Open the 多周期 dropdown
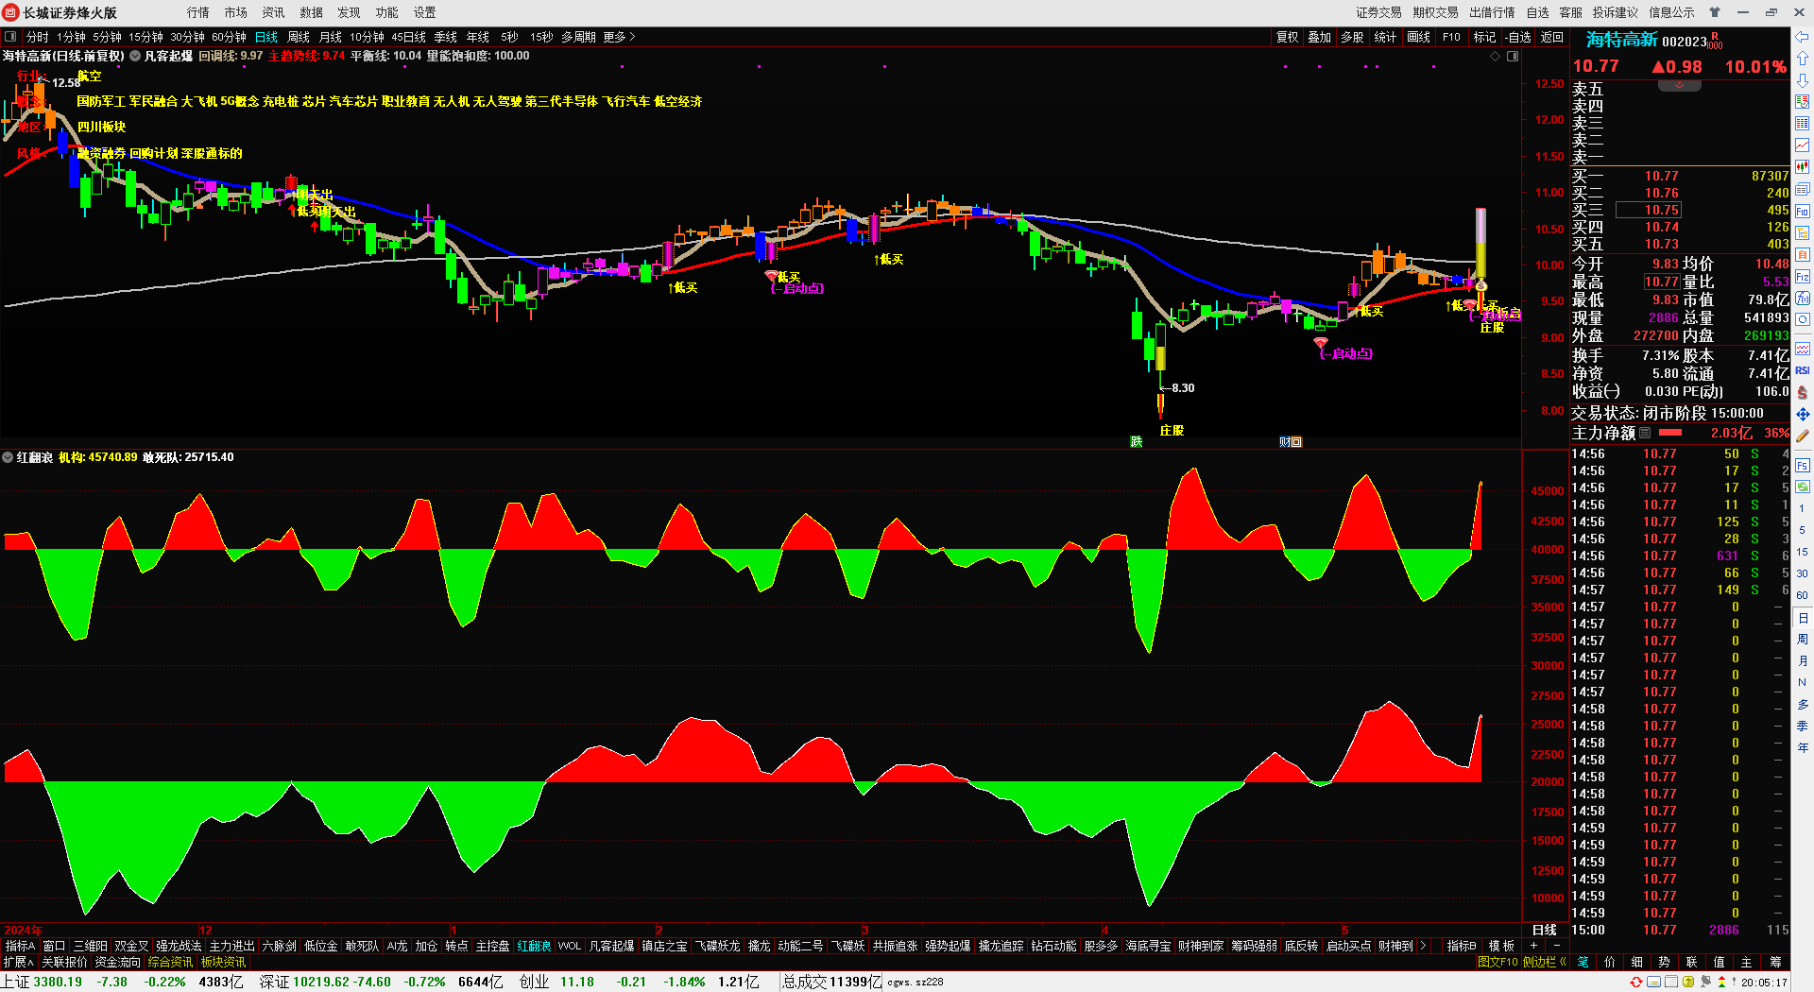 pyautogui.click(x=578, y=37)
